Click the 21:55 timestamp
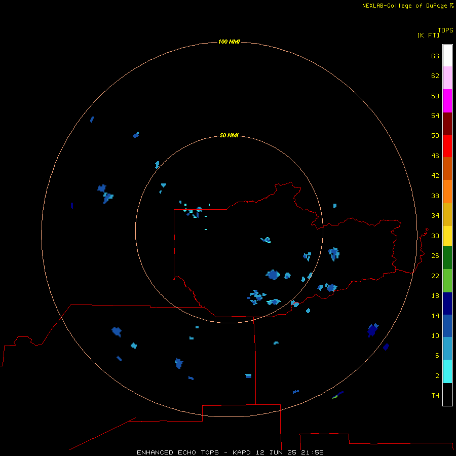Screen dimensions: 456x456 click(x=312, y=452)
